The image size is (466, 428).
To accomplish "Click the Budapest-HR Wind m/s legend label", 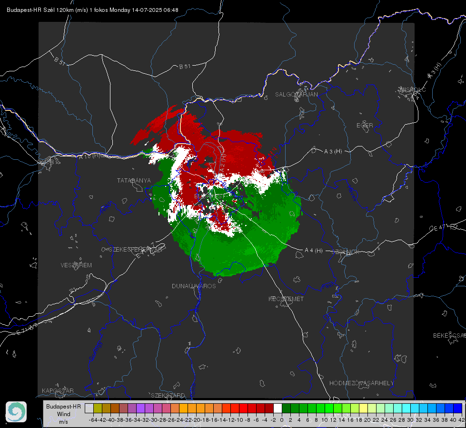I will click(x=63, y=414).
